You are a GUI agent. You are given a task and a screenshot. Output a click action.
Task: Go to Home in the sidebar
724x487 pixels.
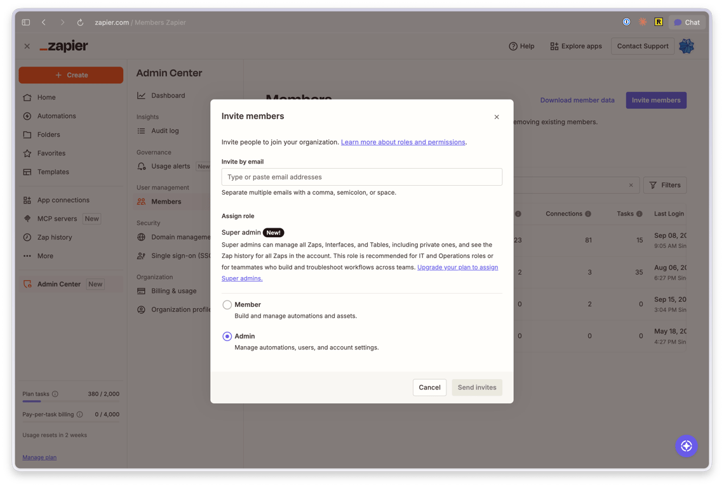coord(46,97)
